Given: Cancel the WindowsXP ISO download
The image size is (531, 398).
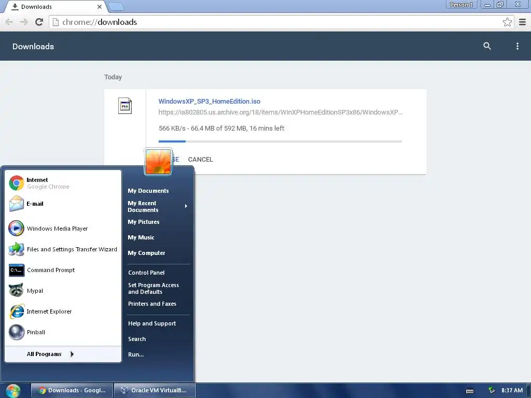Looking at the screenshot, I should click(201, 160).
